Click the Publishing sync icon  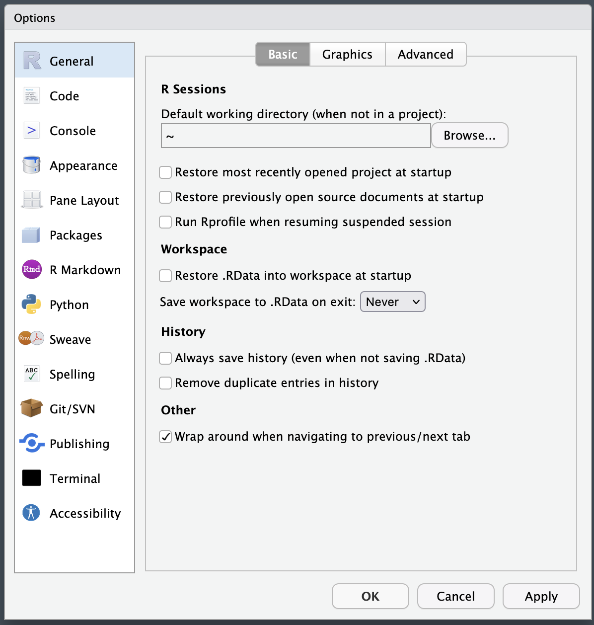(32, 443)
